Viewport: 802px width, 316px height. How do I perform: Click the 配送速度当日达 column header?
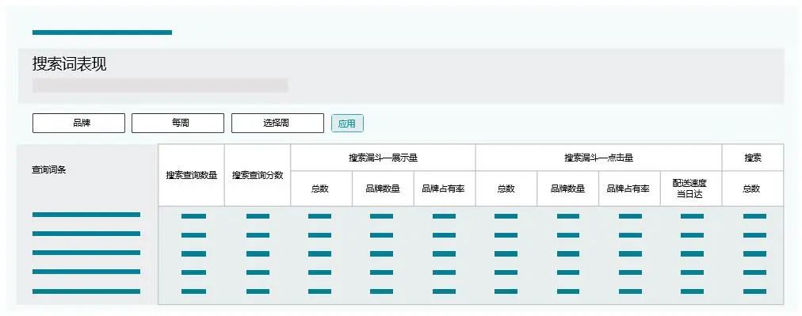pos(691,188)
